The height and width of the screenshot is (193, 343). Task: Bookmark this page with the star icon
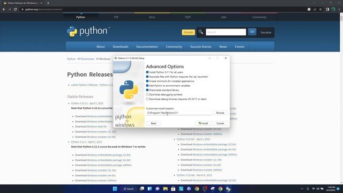(320, 10)
